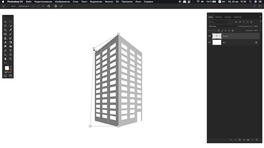Expand the Opacity 100% slider arrow
This screenshot has height=148, width=264.
click(x=260, y=26)
